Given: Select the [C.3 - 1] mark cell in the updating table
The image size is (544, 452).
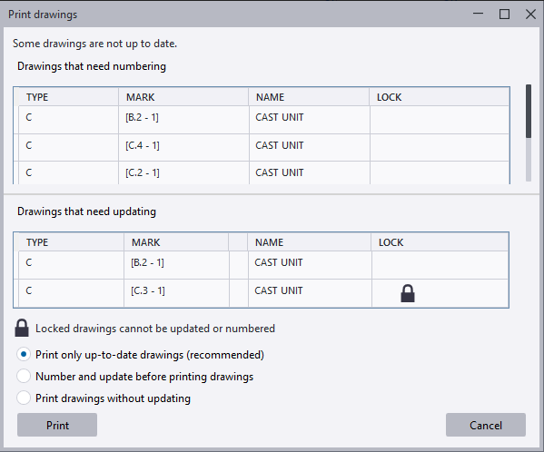Looking at the screenshot, I should coord(148,290).
